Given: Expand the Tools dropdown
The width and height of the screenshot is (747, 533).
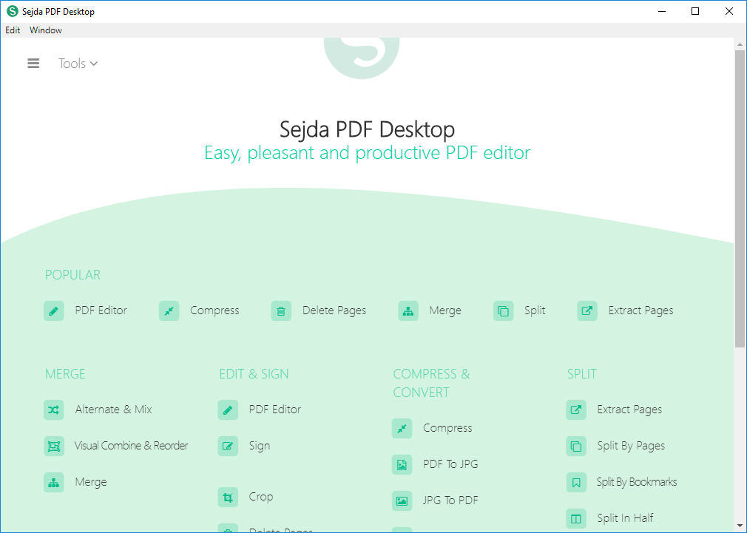Looking at the screenshot, I should pos(78,64).
